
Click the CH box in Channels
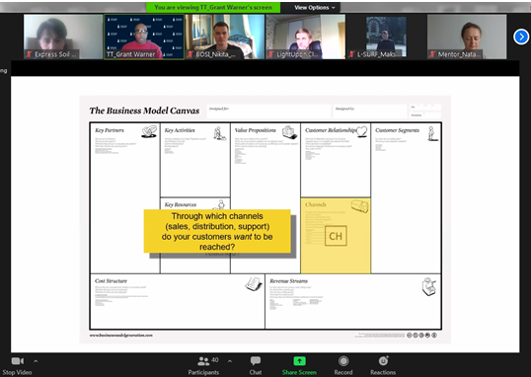coord(336,236)
